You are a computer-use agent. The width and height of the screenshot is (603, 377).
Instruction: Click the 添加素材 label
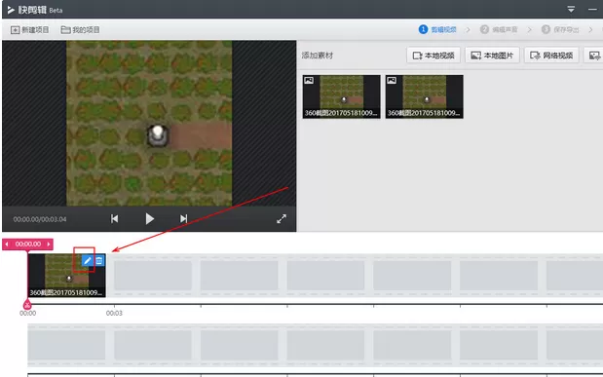pyautogui.click(x=318, y=56)
